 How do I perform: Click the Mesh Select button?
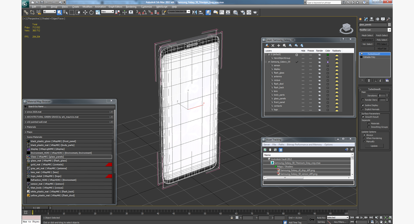click(367, 35)
